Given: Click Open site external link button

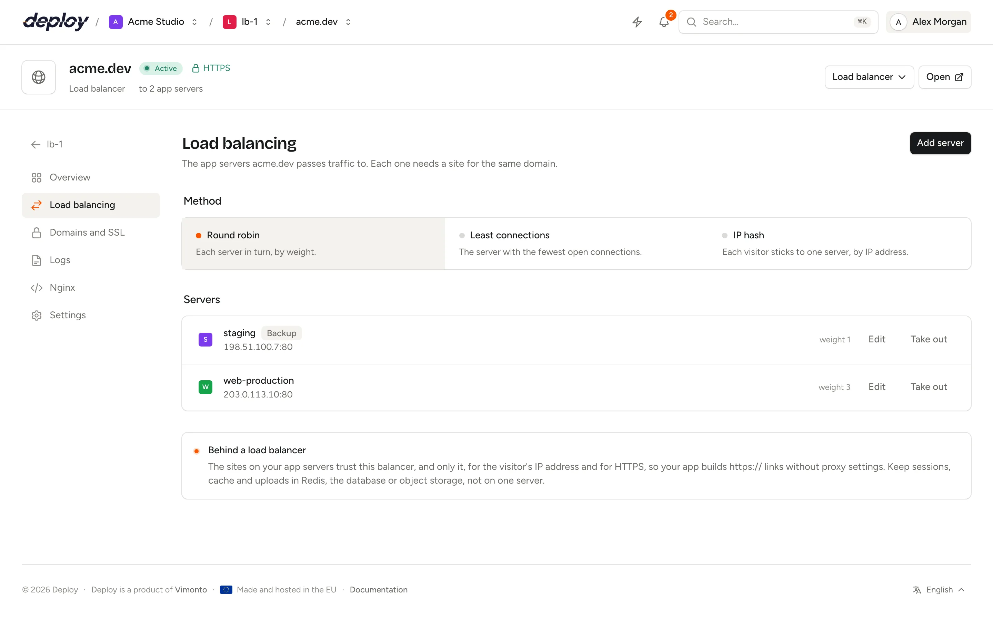Looking at the screenshot, I should 945,77.
